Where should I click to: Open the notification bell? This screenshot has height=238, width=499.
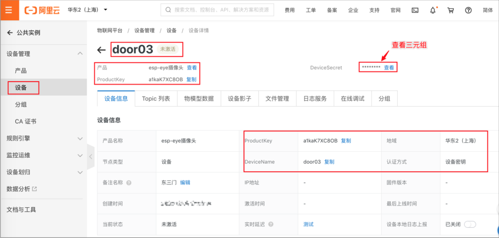433,10
